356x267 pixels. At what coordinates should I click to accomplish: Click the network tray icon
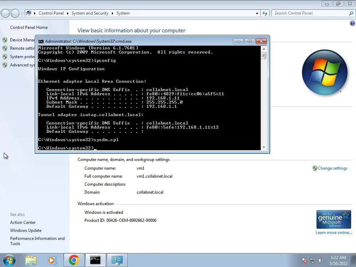pos(313,260)
